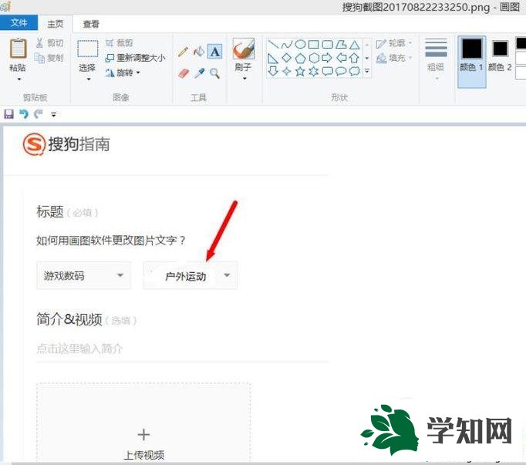Click the Crop (裁剪) button

(x=120, y=43)
